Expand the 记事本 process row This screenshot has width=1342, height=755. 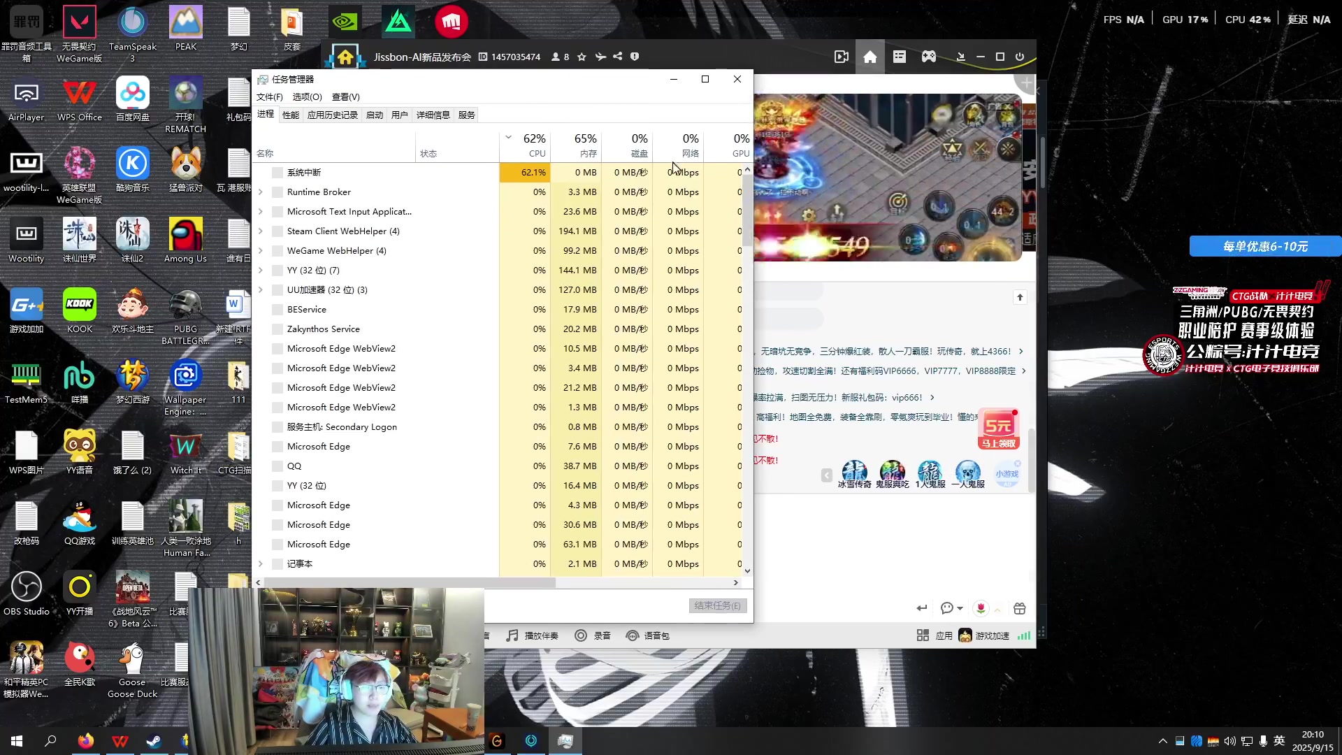point(261,563)
